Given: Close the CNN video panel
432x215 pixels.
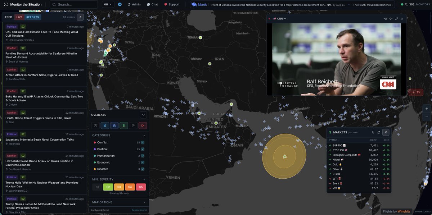Looking at the screenshot, I should [402, 19].
